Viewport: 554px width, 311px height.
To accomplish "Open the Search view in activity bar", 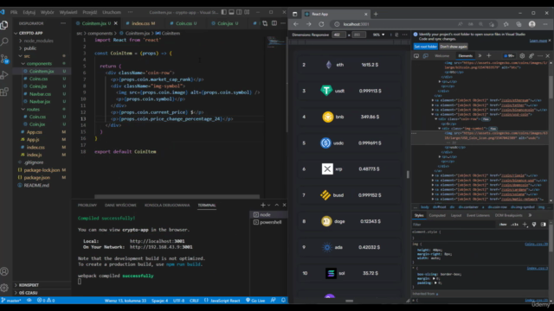I will click(x=4, y=41).
